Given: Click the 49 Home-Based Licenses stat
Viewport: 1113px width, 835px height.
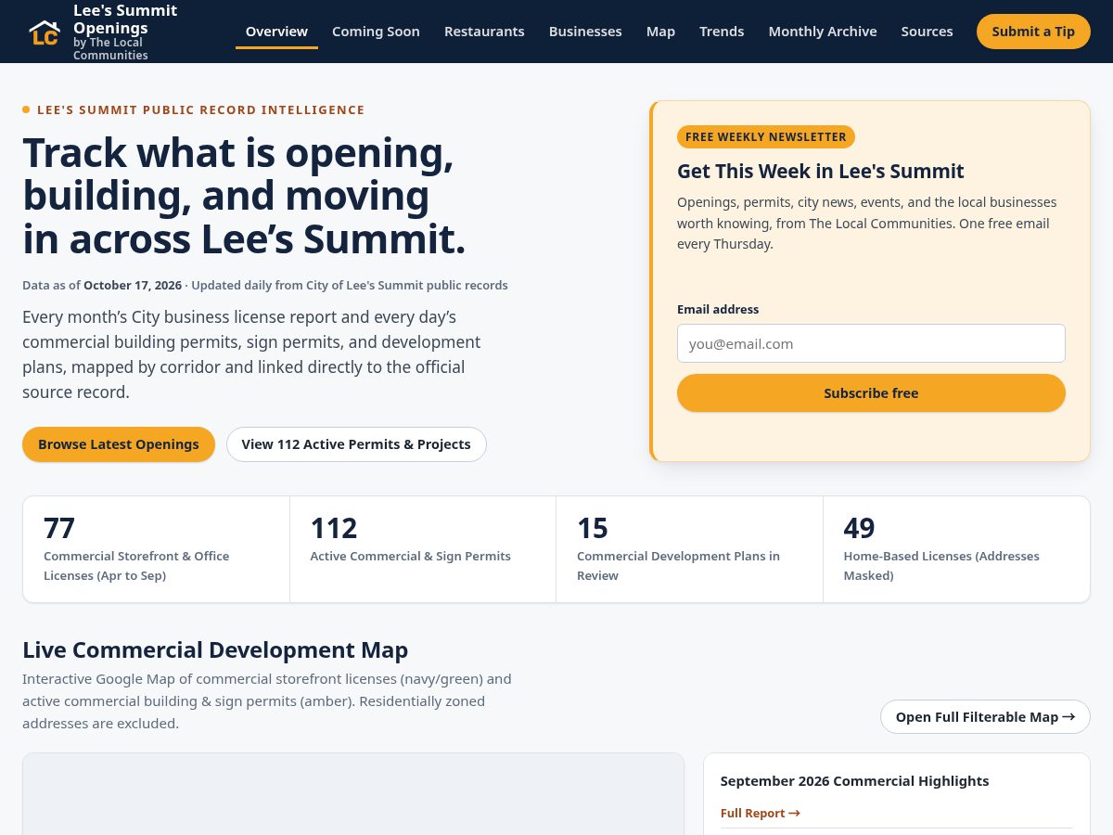Looking at the screenshot, I should [x=956, y=549].
